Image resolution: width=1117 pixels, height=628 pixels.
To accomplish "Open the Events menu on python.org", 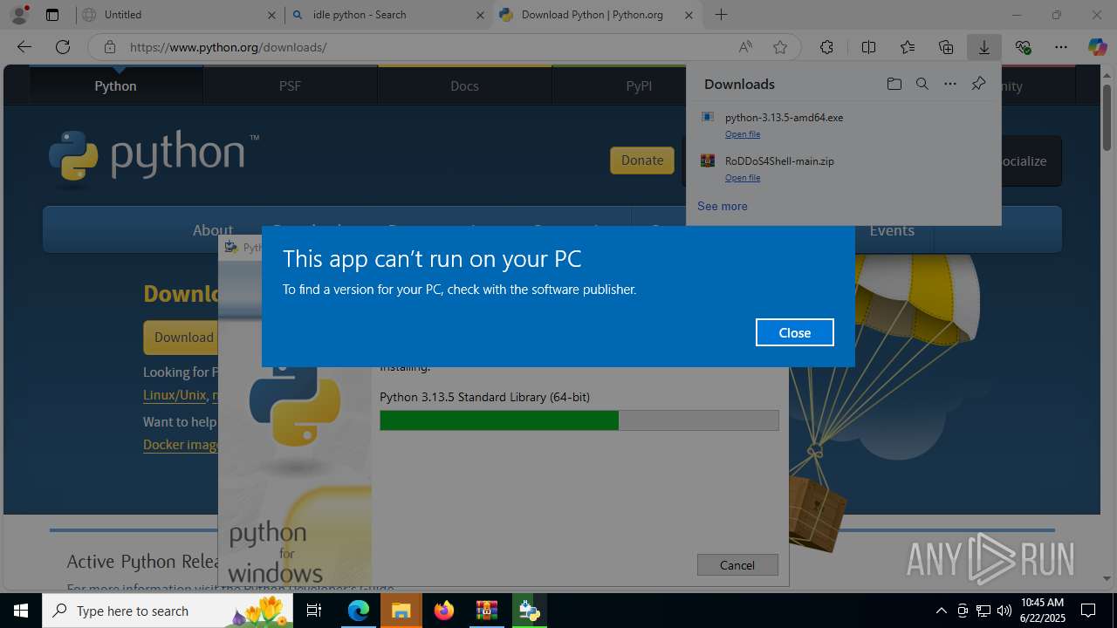I will (x=892, y=230).
